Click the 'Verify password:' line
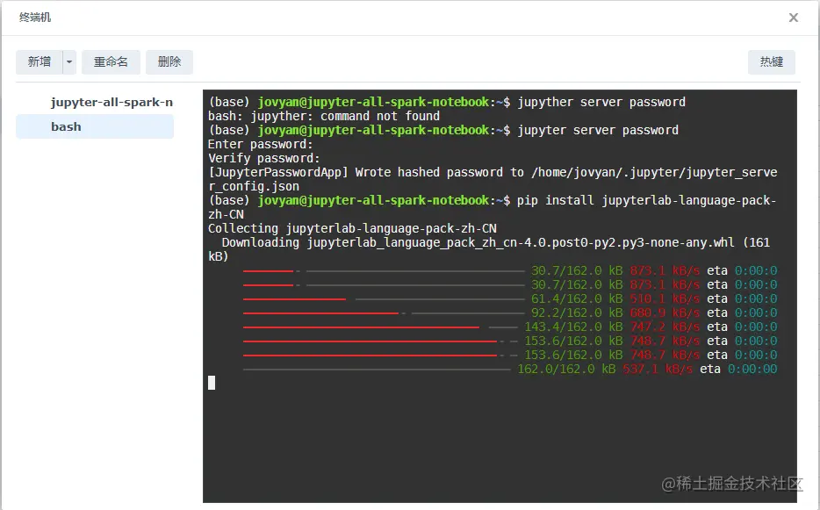This screenshot has height=510, width=820. [263, 159]
